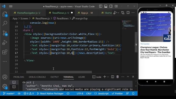The width and height of the screenshot is (176, 99).
Task: Open the Manage gear icon
Action: [x=5, y=86]
